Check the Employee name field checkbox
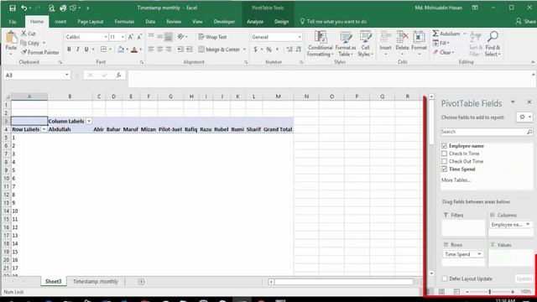 coord(444,146)
